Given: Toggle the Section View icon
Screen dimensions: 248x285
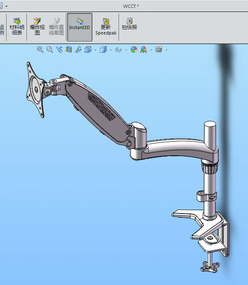Looking at the screenshot, I should pyautogui.click(x=69, y=49).
